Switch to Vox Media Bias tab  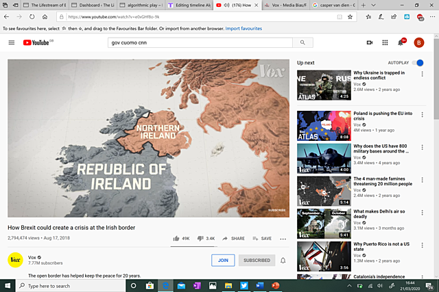(x=285, y=5)
